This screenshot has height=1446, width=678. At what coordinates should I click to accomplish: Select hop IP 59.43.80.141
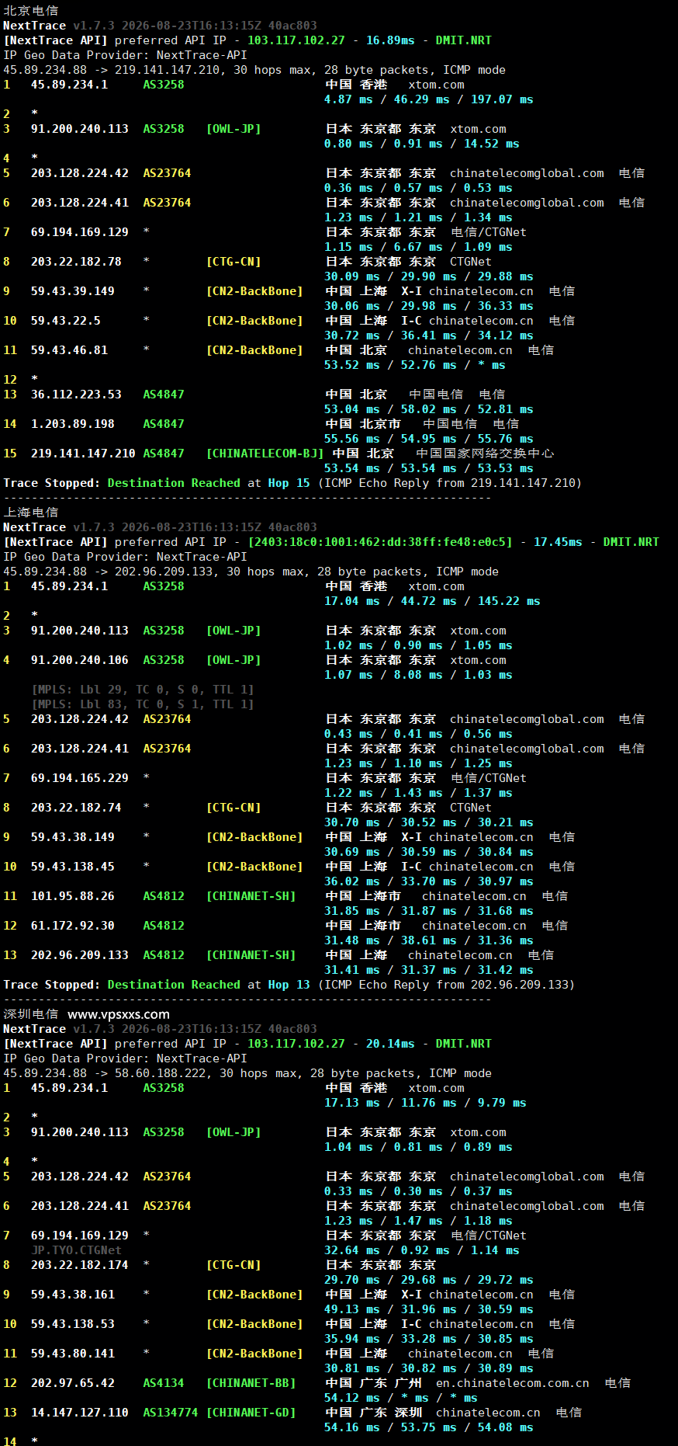tap(73, 1354)
